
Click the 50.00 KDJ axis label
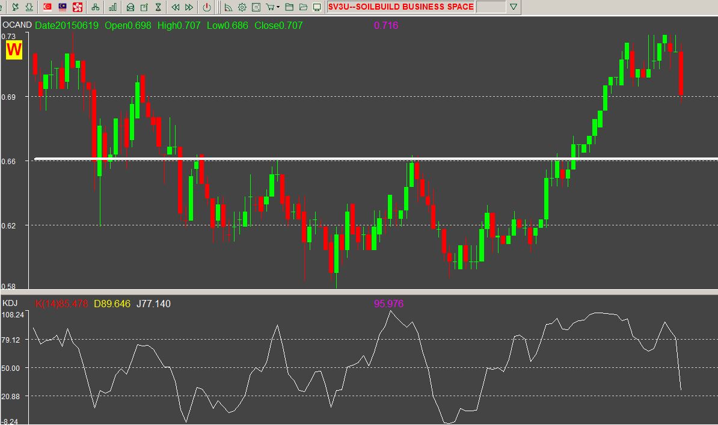point(11,368)
